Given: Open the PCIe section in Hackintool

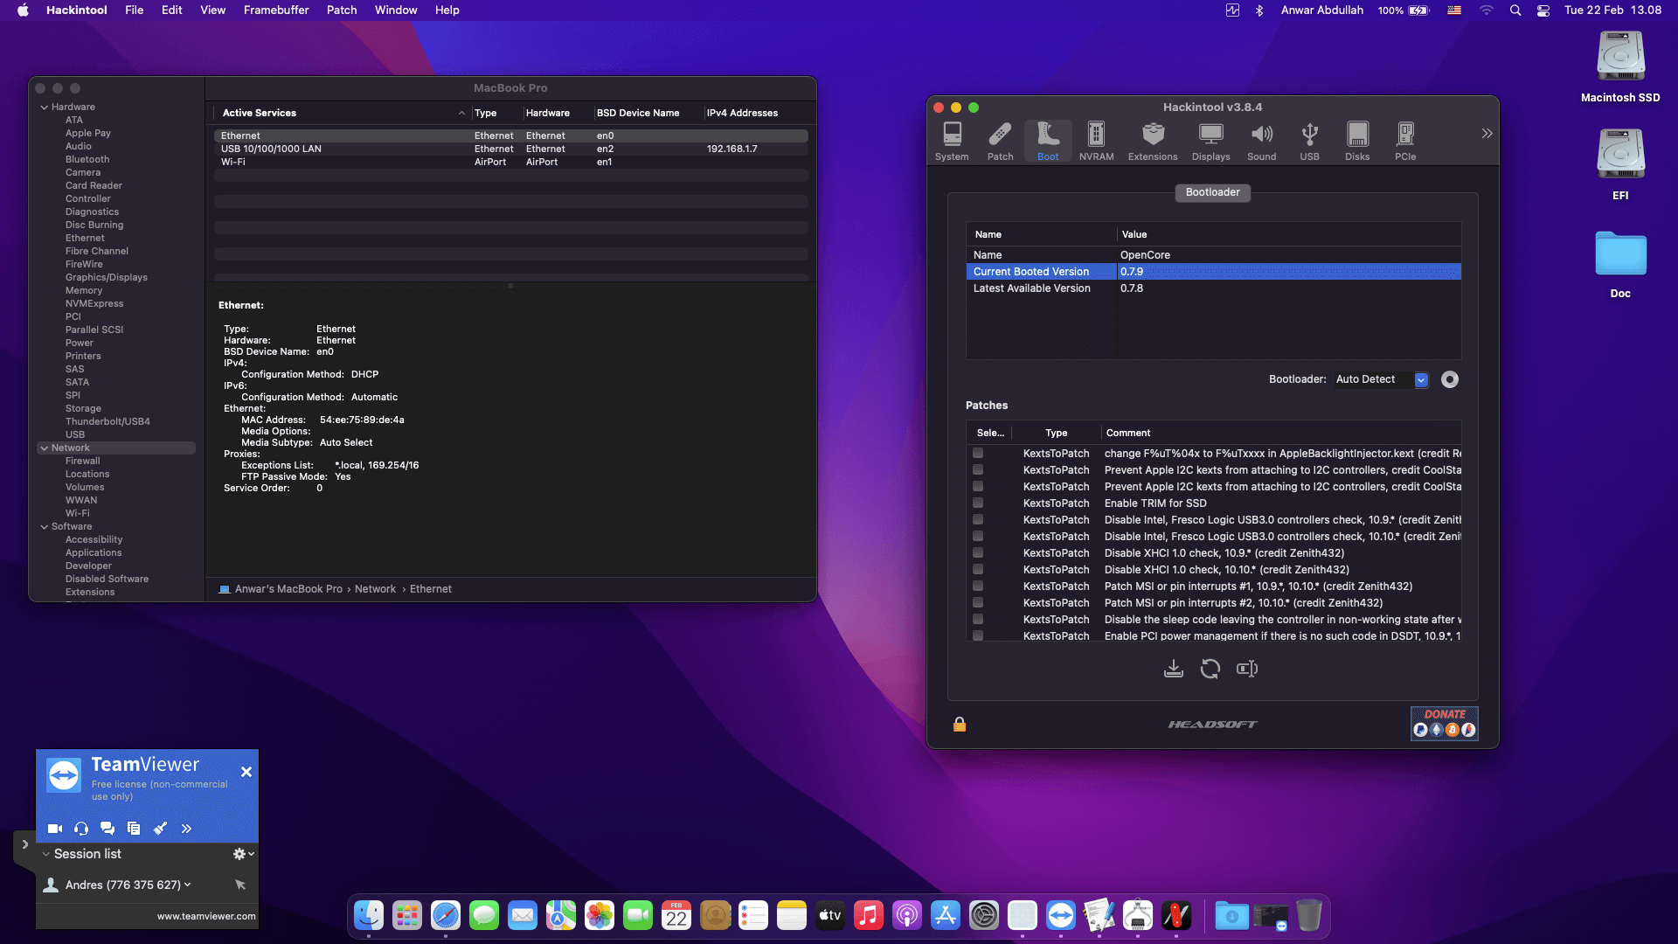Looking at the screenshot, I should click(x=1405, y=142).
